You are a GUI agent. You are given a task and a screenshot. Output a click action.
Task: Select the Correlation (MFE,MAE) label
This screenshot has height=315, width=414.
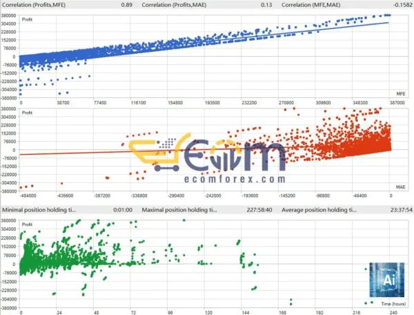310,5
